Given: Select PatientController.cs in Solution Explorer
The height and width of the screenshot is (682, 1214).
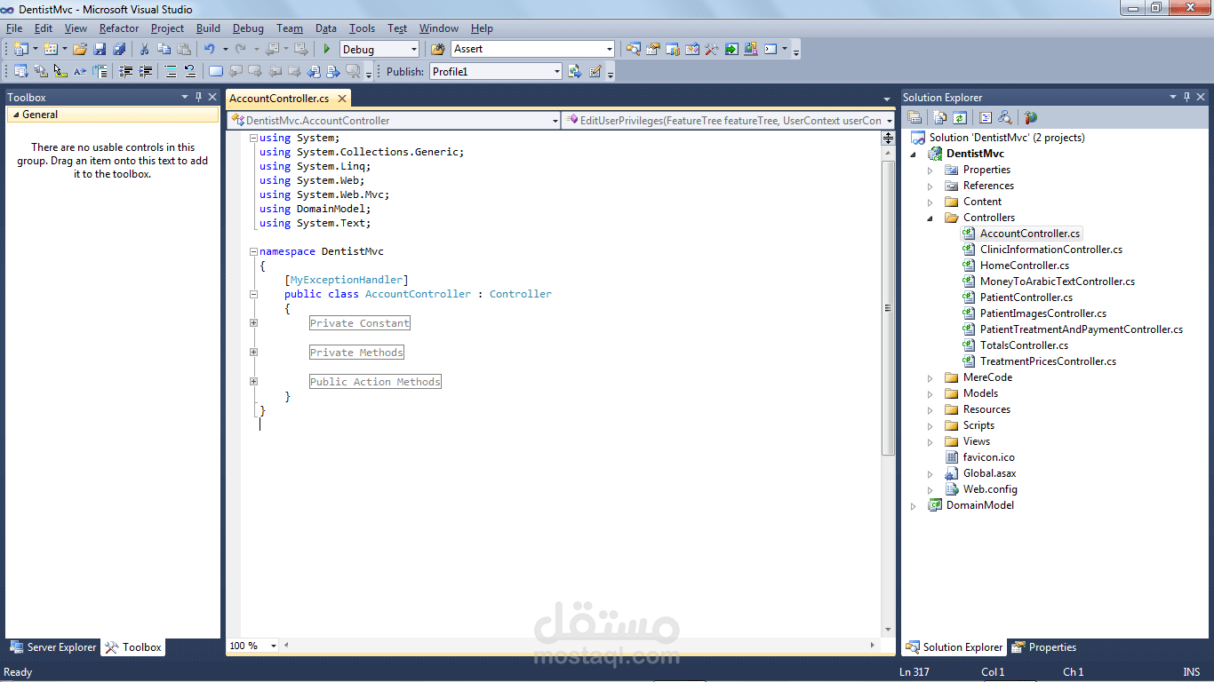Looking at the screenshot, I should coord(1026,297).
